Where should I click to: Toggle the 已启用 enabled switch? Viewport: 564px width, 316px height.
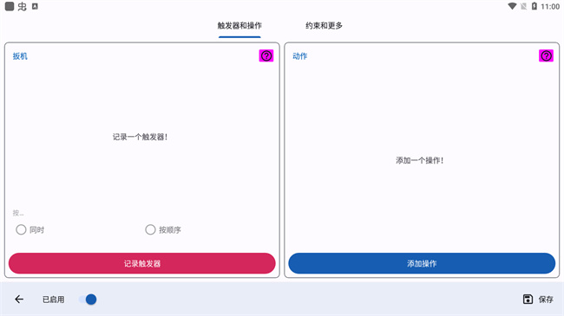[x=88, y=300]
